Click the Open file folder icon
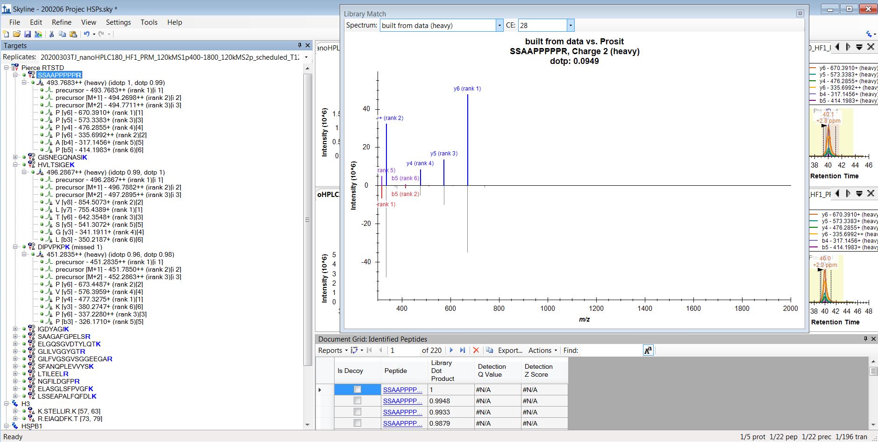Image resolution: width=878 pixels, height=442 pixels. pos(17,34)
